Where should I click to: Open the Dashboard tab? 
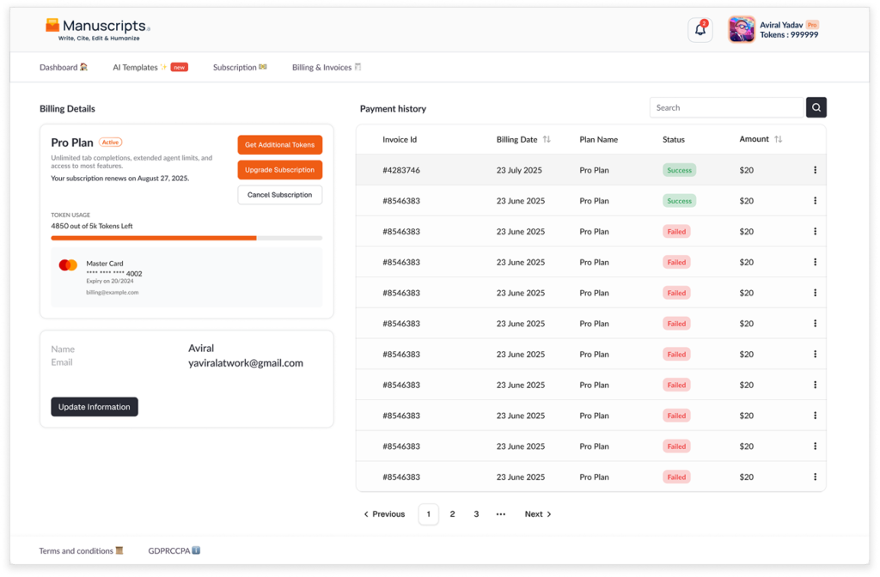pos(64,67)
